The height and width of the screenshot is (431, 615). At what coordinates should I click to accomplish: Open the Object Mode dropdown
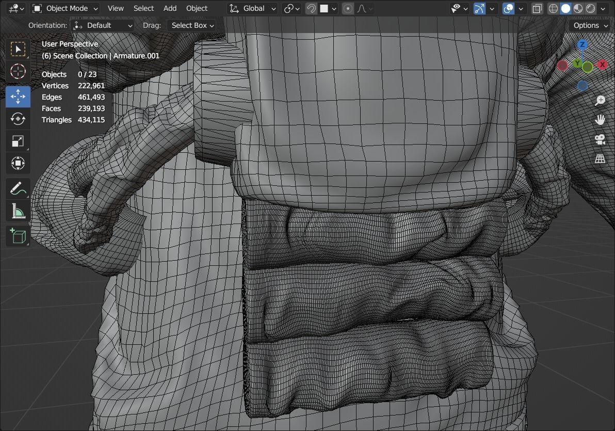[64, 8]
